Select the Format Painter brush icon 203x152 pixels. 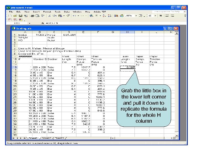coord(68,16)
